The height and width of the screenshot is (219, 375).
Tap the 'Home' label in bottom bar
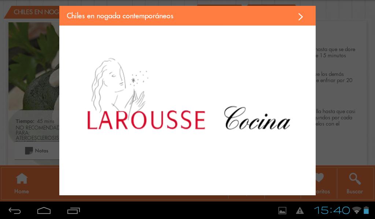click(x=22, y=191)
